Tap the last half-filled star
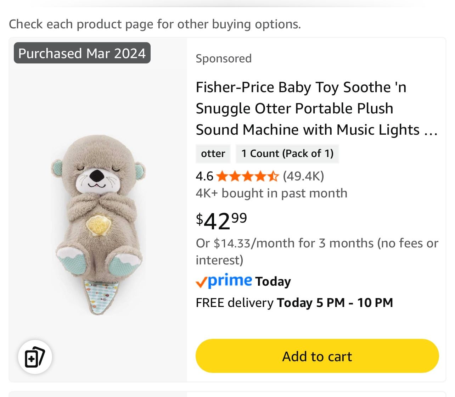The height and width of the screenshot is (397, 455). tap(273, 176)
